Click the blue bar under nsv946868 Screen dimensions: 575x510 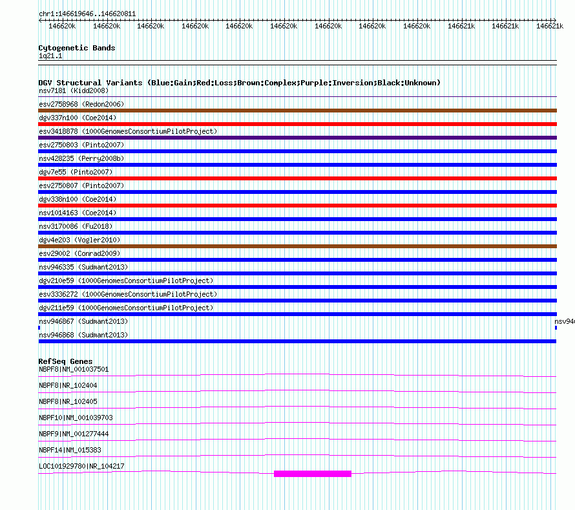(297, 341)
